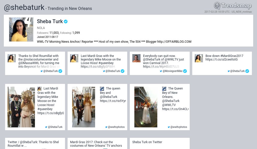This screenshot has height=149, width=257.
Task: Open the @MoviegoerMike handle
Action: coord(172,71)
